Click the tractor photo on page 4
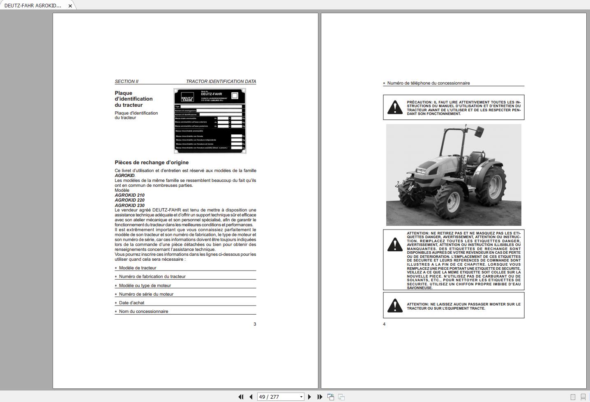This screenshot has width=590, height=402. (x=454, y=175)
